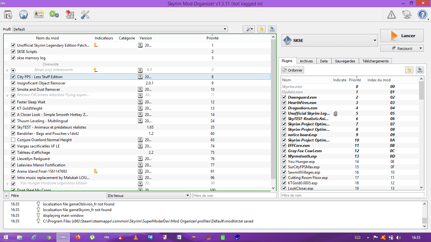Expand the Filtre side panel arrow
Viewport: 431px width, 242px height.
coord(6,196)
